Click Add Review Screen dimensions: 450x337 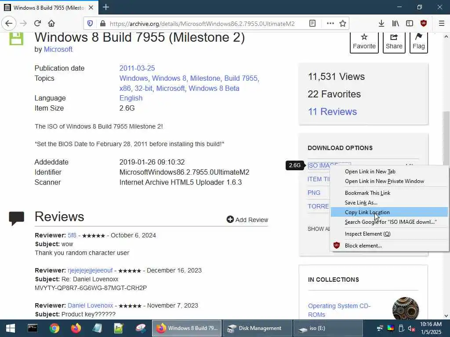247,219
